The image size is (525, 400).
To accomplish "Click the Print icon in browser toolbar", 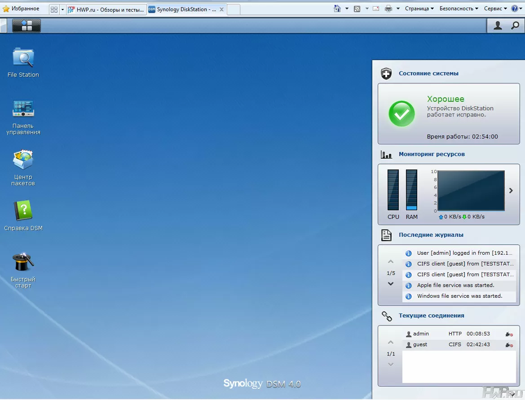I will pos(388,9).
